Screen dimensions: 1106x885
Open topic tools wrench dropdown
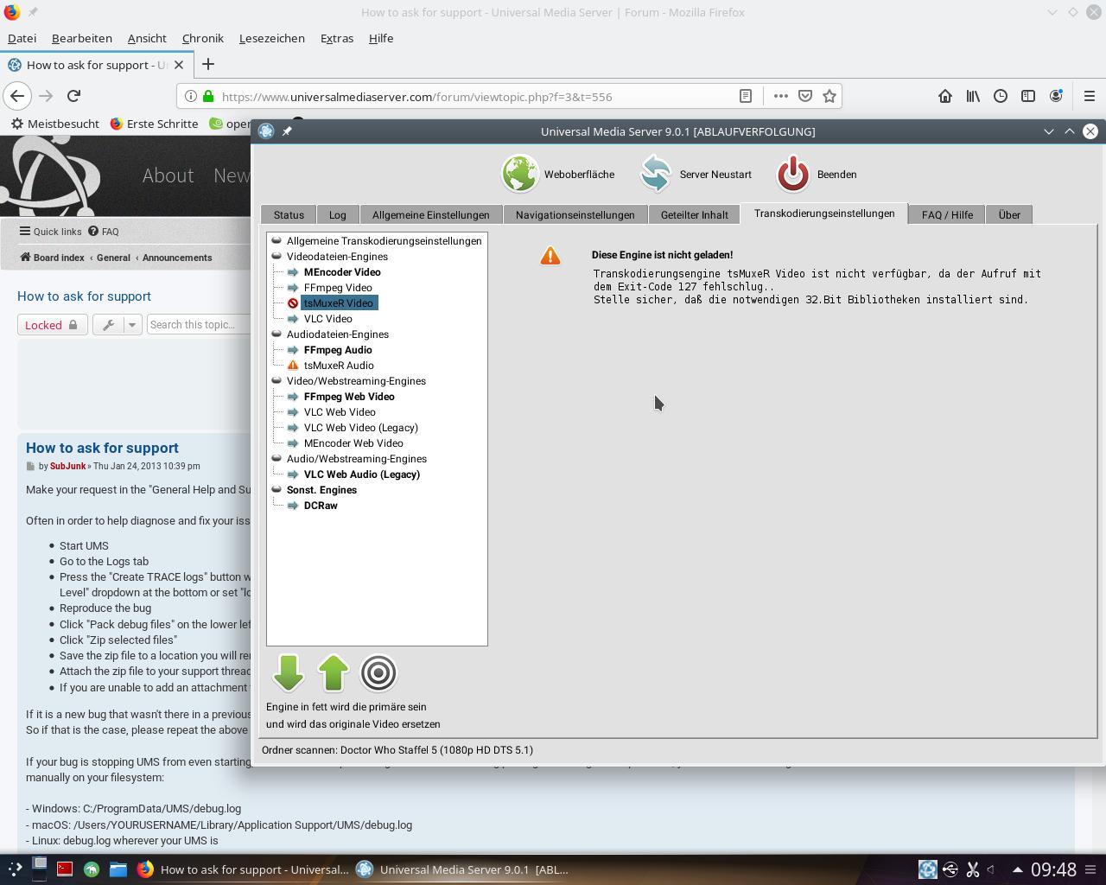point(118,325)
